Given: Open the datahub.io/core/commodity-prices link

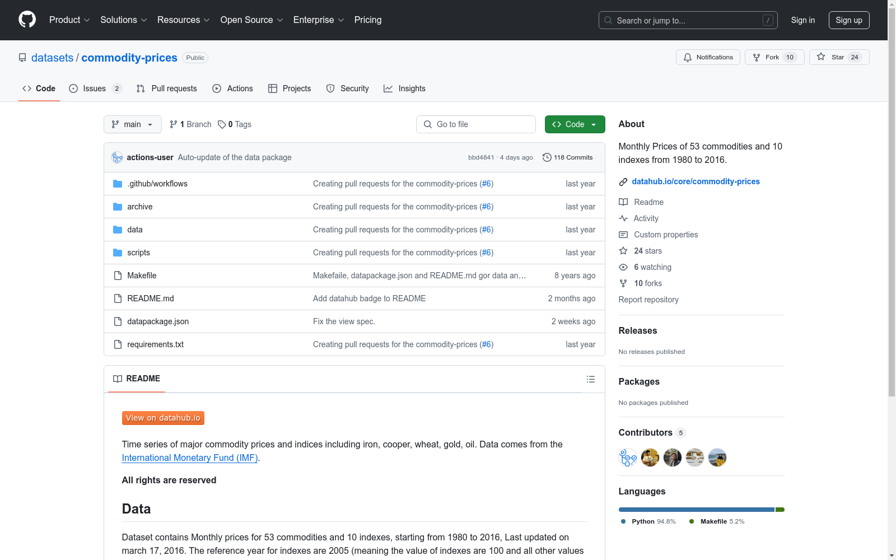Looking at the screenshot, I should [696, 181].
